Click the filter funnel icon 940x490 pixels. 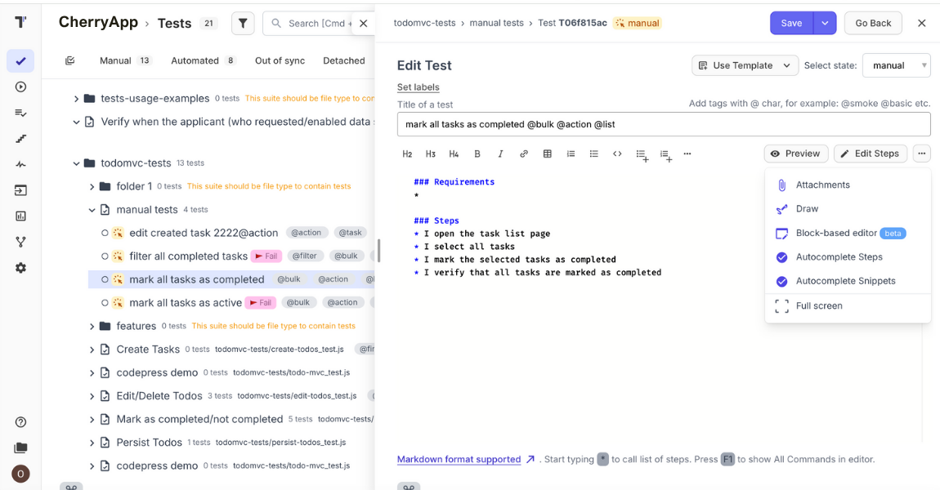point(243,24)
